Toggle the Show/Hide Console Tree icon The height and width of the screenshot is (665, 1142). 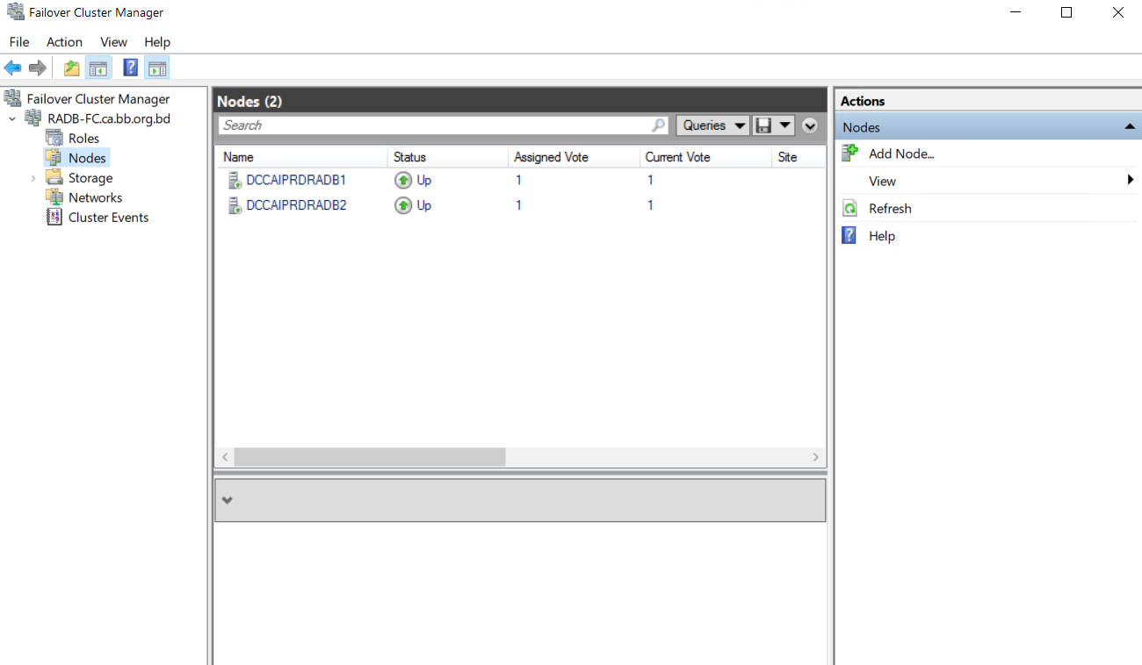coord(98,68)
